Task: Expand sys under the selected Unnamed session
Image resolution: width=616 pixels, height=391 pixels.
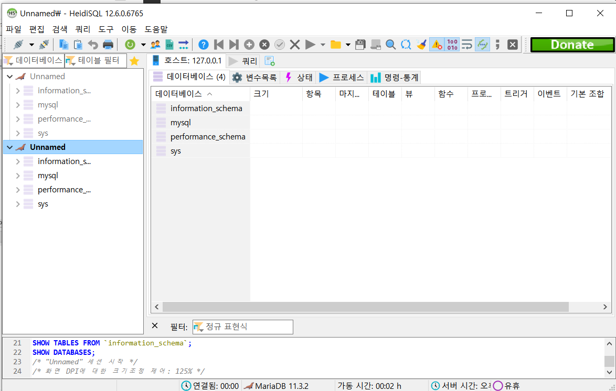Action: [x=18, y=204]
